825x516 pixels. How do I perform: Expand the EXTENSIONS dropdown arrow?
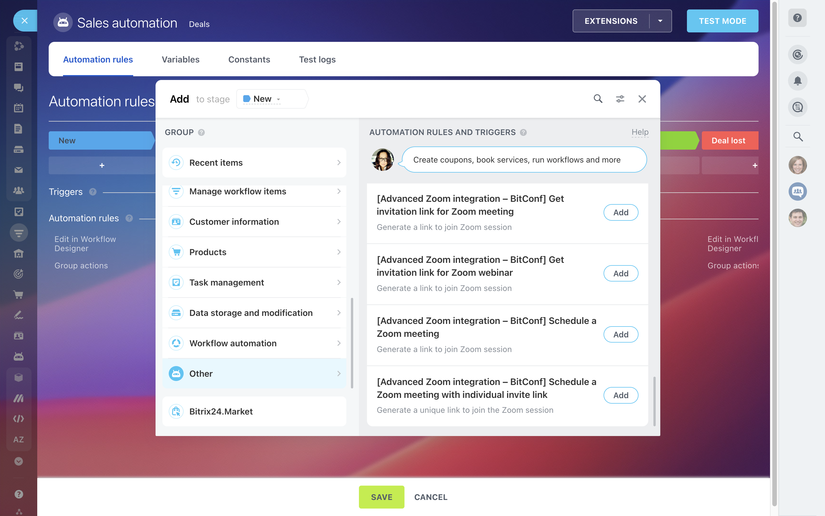click(x=660, y=21)
